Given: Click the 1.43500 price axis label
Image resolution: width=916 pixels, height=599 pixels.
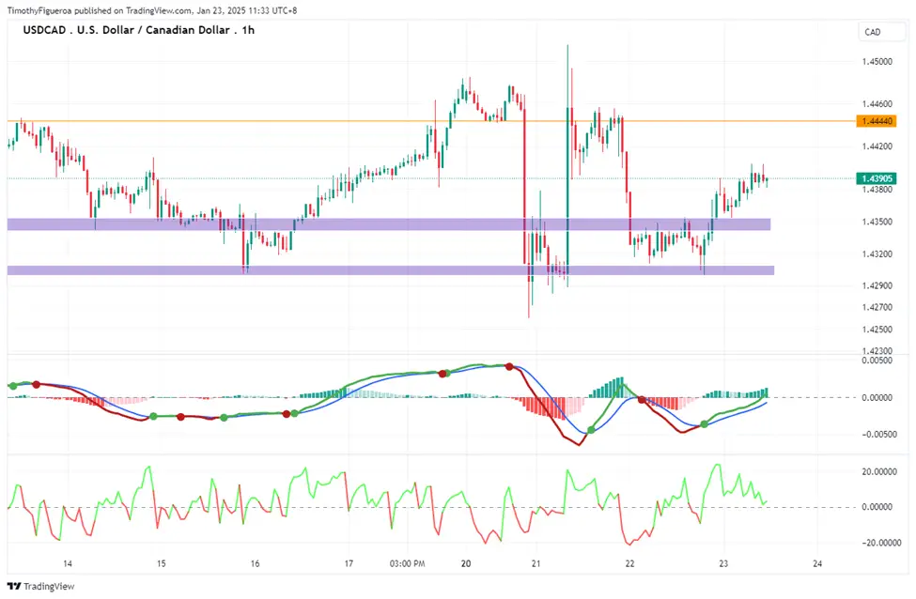Looking at the screenshot, I should click(x=877, y=222).
